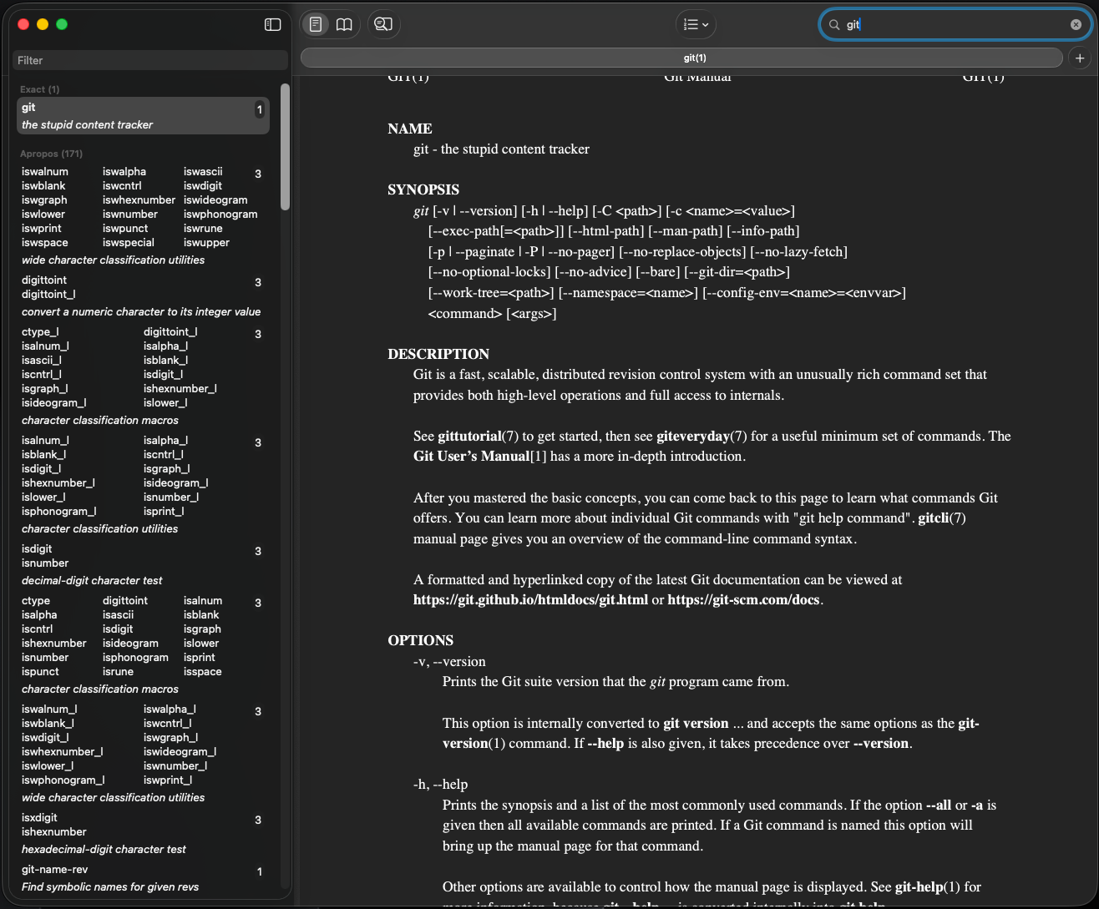The width and height of the screenshot is (1099, 909).
Task: Click the iswprint_l entry in sidebar
Action: (168, 780)
